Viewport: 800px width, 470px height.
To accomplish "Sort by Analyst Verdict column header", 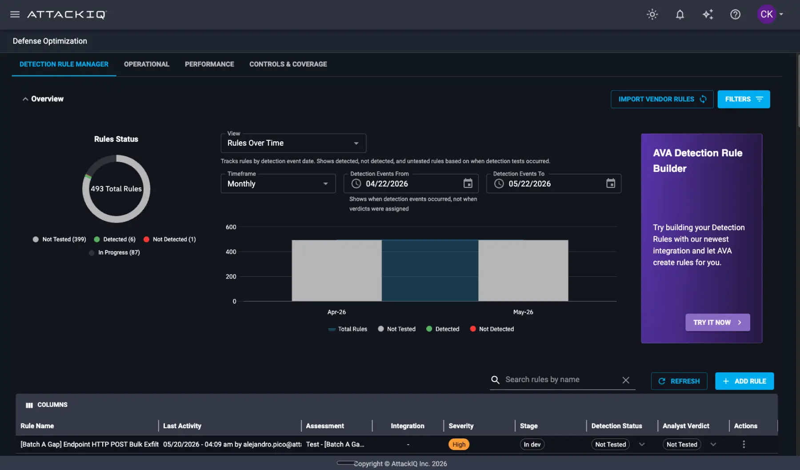I will tap(686, 426).
